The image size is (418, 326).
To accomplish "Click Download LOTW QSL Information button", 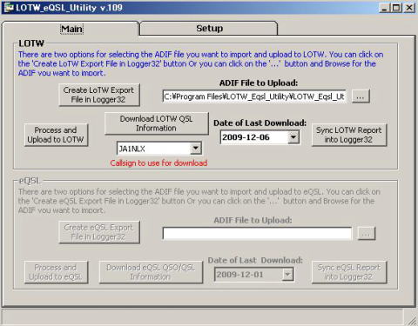I will click(x=157, y=123).
